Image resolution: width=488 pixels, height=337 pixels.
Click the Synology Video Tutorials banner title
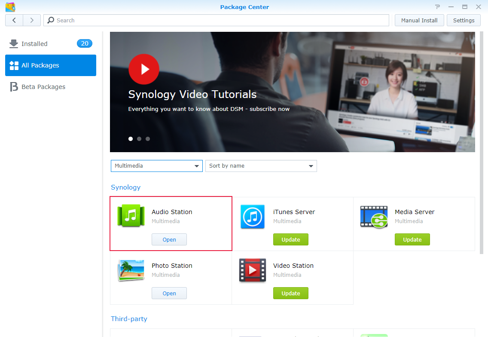(x=192, y=95)
